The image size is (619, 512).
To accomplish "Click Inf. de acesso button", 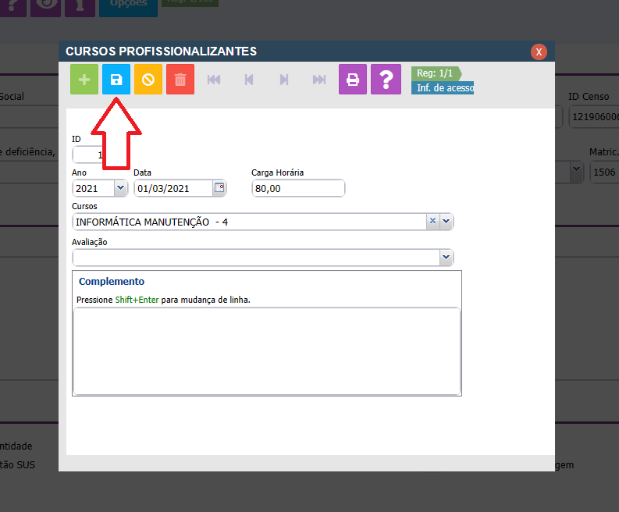I will (x=444, y=87).
